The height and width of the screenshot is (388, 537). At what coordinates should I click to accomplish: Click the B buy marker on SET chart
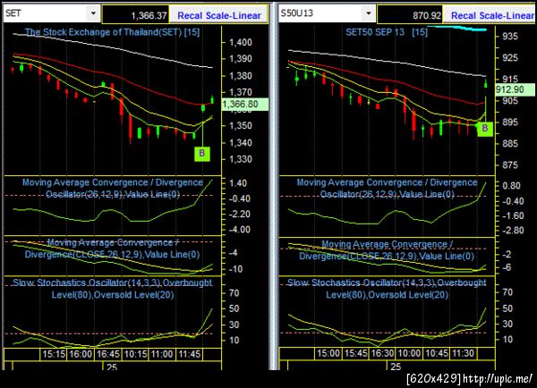pyautogui.click(x=202, y=153)
